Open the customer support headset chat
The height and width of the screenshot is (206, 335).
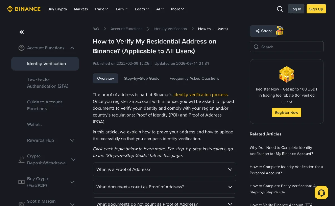pos(321,193)
